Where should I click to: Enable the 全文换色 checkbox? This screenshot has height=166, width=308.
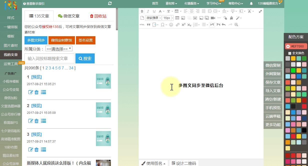point(290,53)
